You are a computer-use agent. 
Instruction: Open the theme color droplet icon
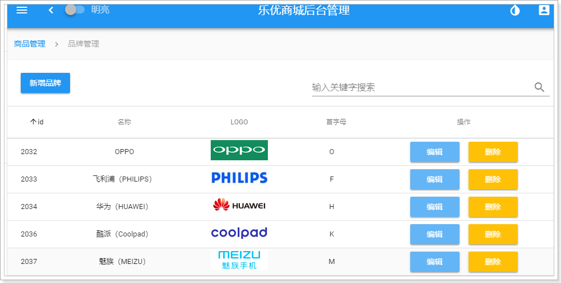point(514,10)
